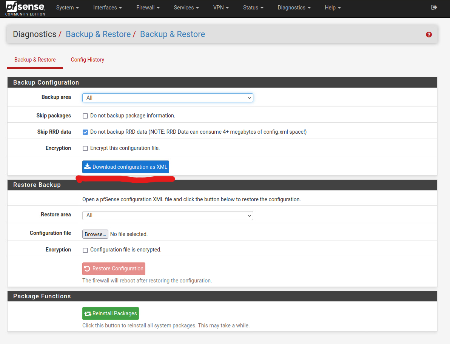Check Configuration file is encrypted
450x344 pixels.
click(x=85, y=250)
